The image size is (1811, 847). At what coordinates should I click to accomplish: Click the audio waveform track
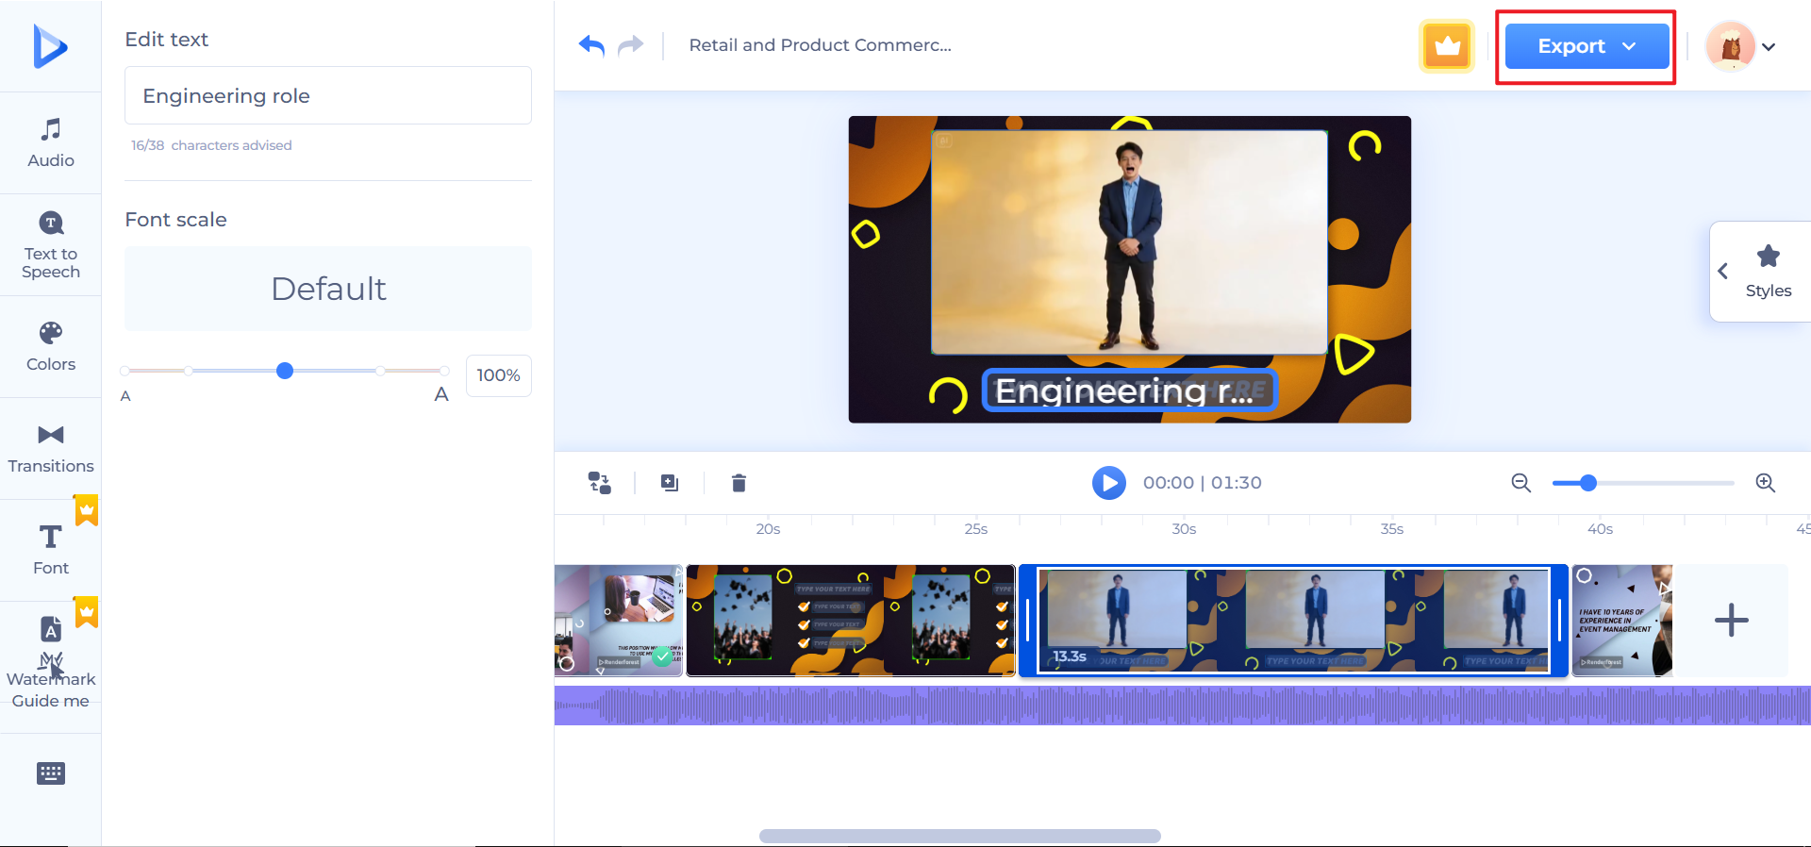(x=1183, y=706)
